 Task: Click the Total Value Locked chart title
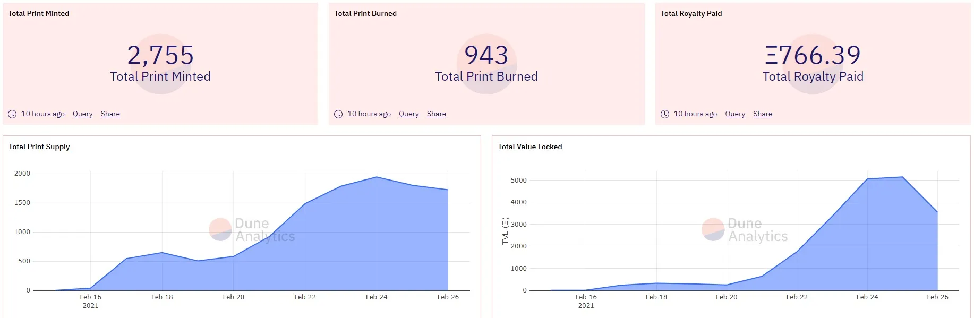click(529, 147)
